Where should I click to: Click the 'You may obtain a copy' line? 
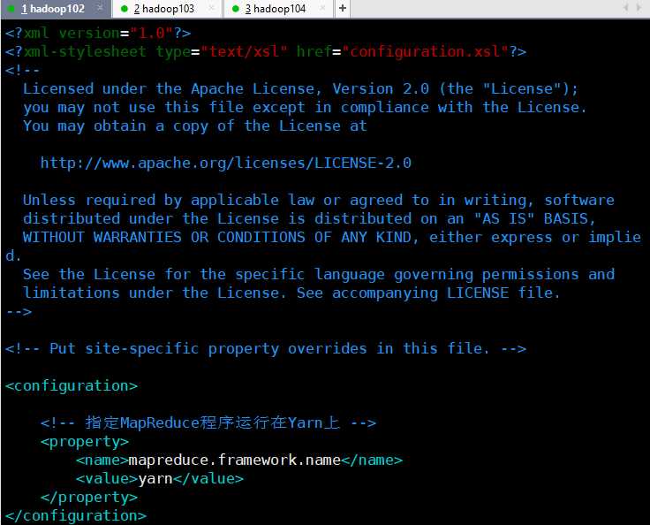click(x=195, y=126)
